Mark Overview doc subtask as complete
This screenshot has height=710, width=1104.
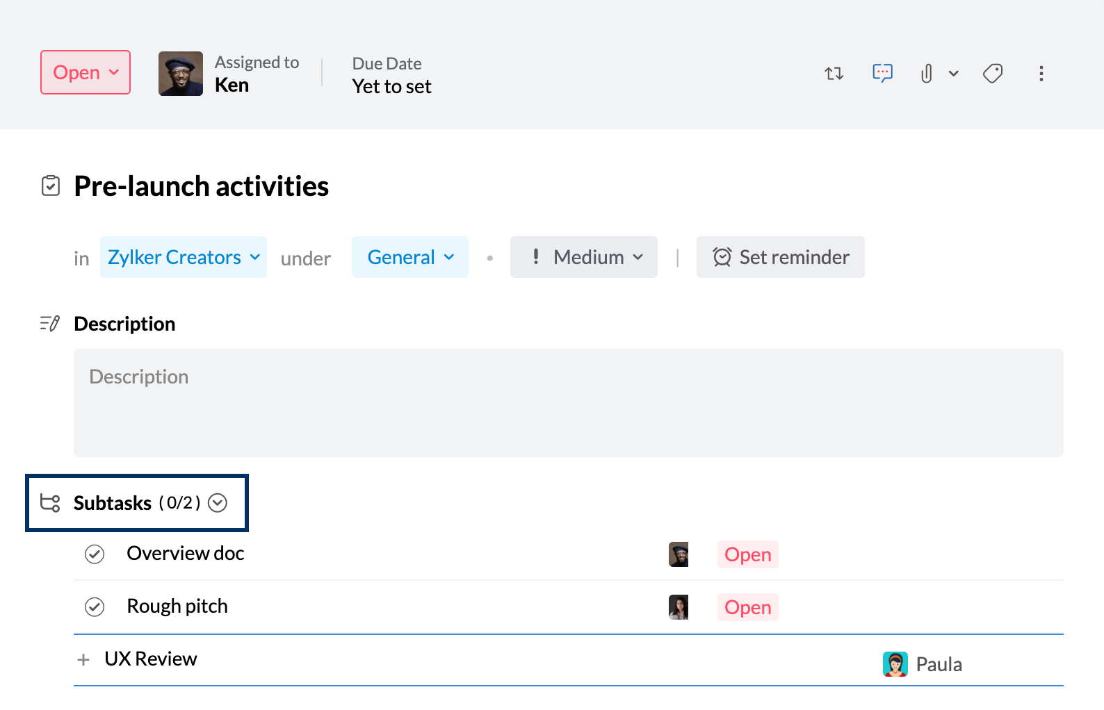point(95,554)
